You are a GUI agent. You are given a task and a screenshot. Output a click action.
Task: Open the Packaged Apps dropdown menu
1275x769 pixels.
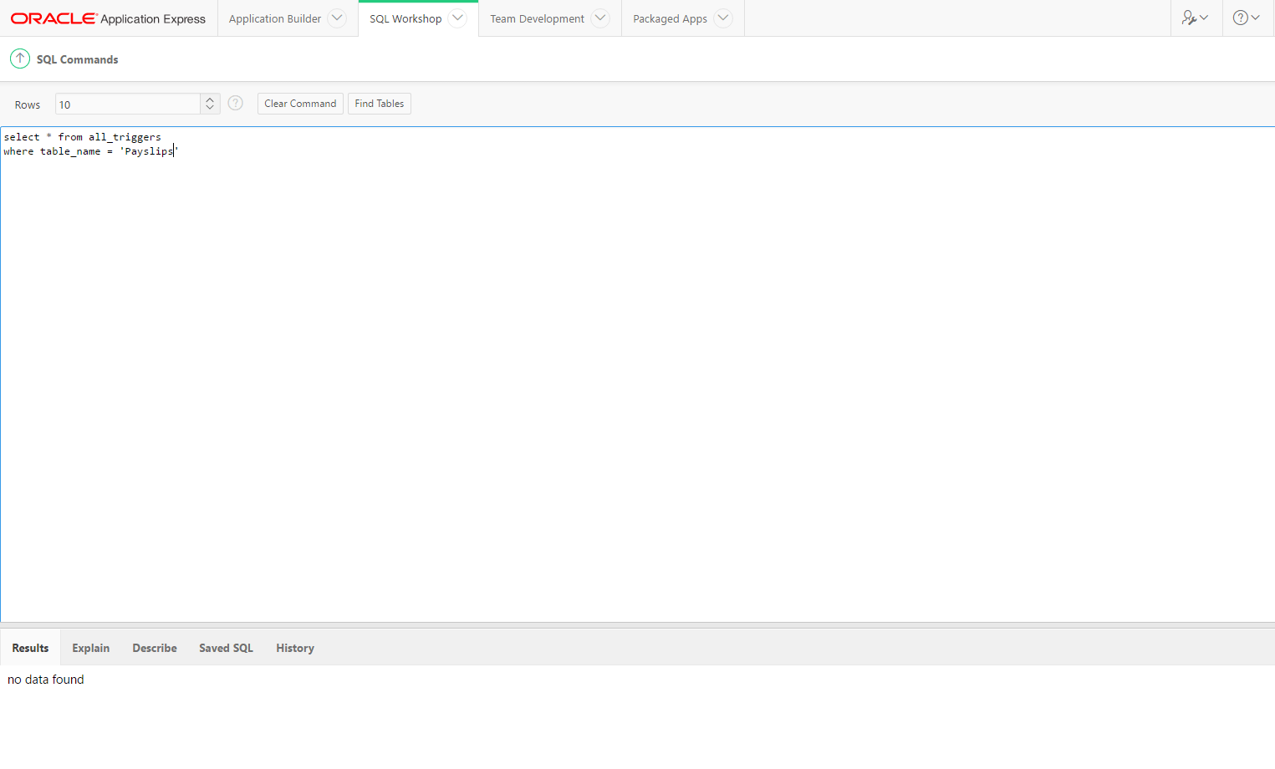[x=722, y=17]
